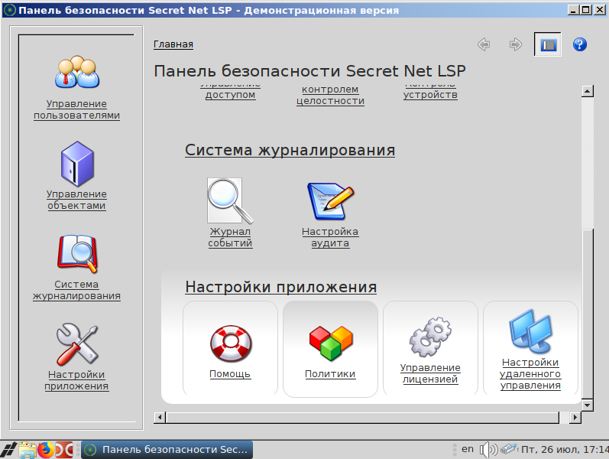Click the Настройки приложения sidebar text link
This screenshot has width=609, height=459.
tap(76, 380)
